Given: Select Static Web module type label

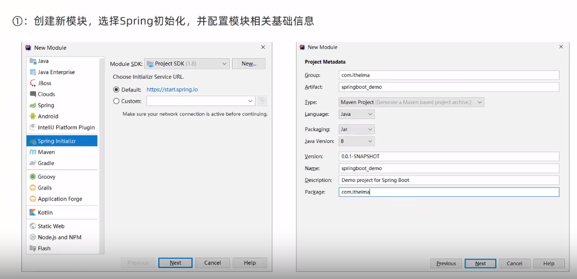Looking at the screenshot, I should tap(51, 226).
